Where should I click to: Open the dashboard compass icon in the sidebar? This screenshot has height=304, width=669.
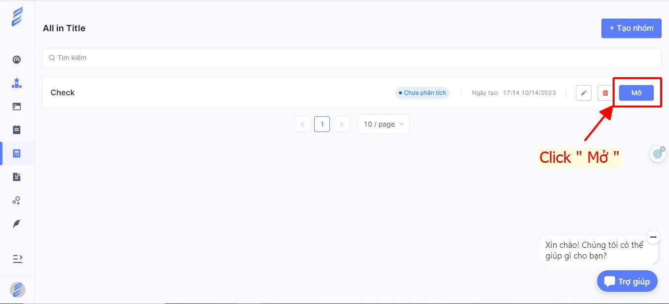point(16,59)
